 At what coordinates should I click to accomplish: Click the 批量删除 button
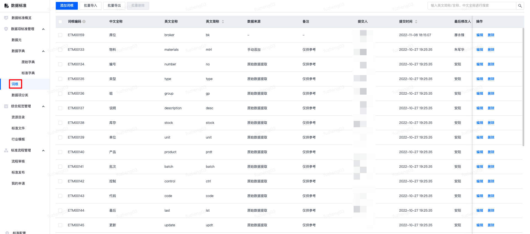click(138, 6)
